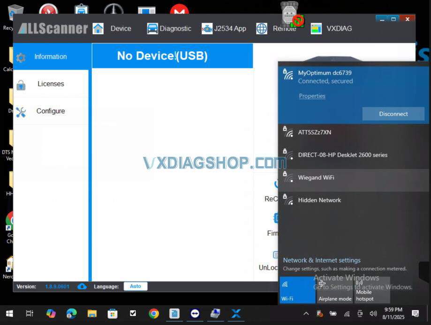Open Microsoft Edge from the taskbar
This screenshot has height=325, width=431.
(71, 313)
